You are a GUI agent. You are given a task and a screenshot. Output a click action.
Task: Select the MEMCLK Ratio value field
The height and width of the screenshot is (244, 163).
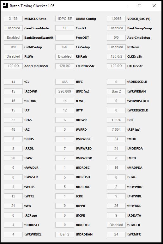13,19
